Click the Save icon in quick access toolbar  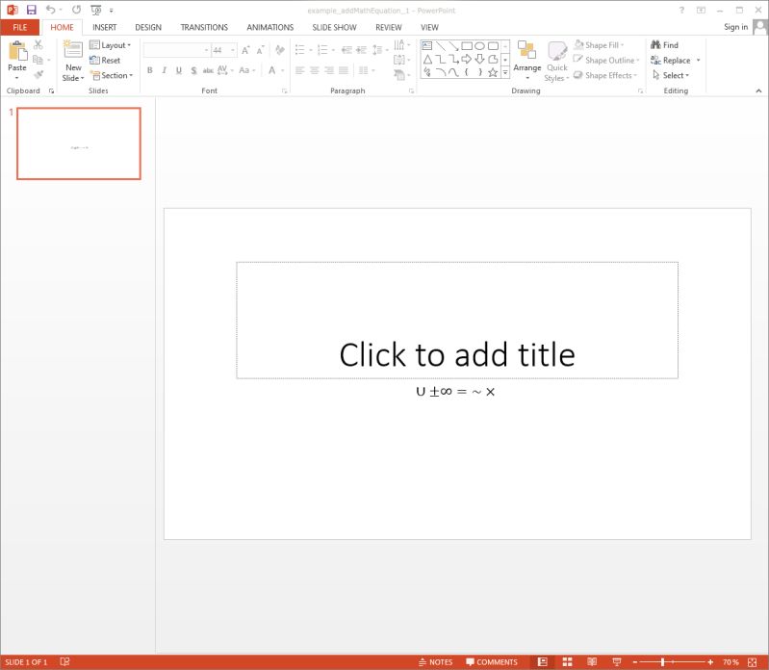coord(32,10)
